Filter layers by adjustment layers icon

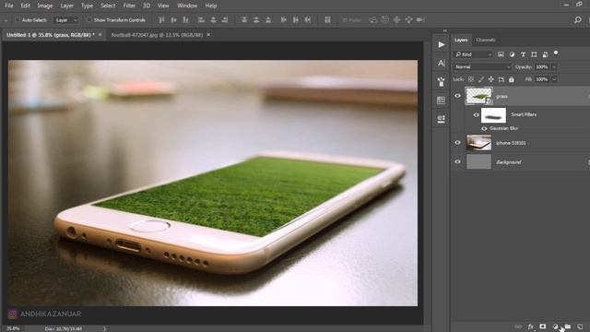tap(512, 54)
